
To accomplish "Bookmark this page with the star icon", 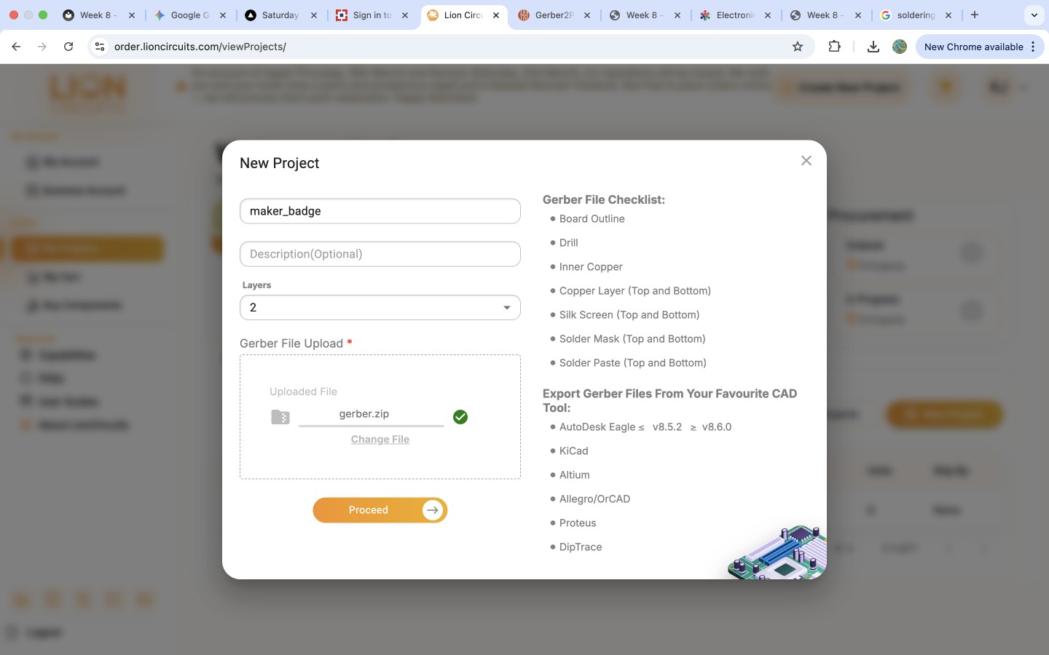I will tap(798, 47).
